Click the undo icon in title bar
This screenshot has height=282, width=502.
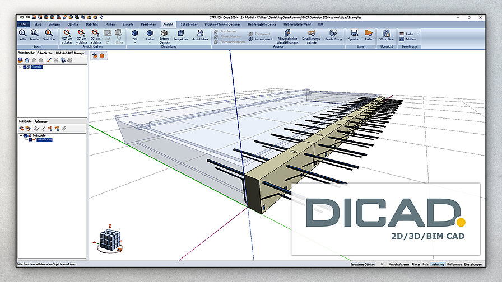(x=21, y=17)
